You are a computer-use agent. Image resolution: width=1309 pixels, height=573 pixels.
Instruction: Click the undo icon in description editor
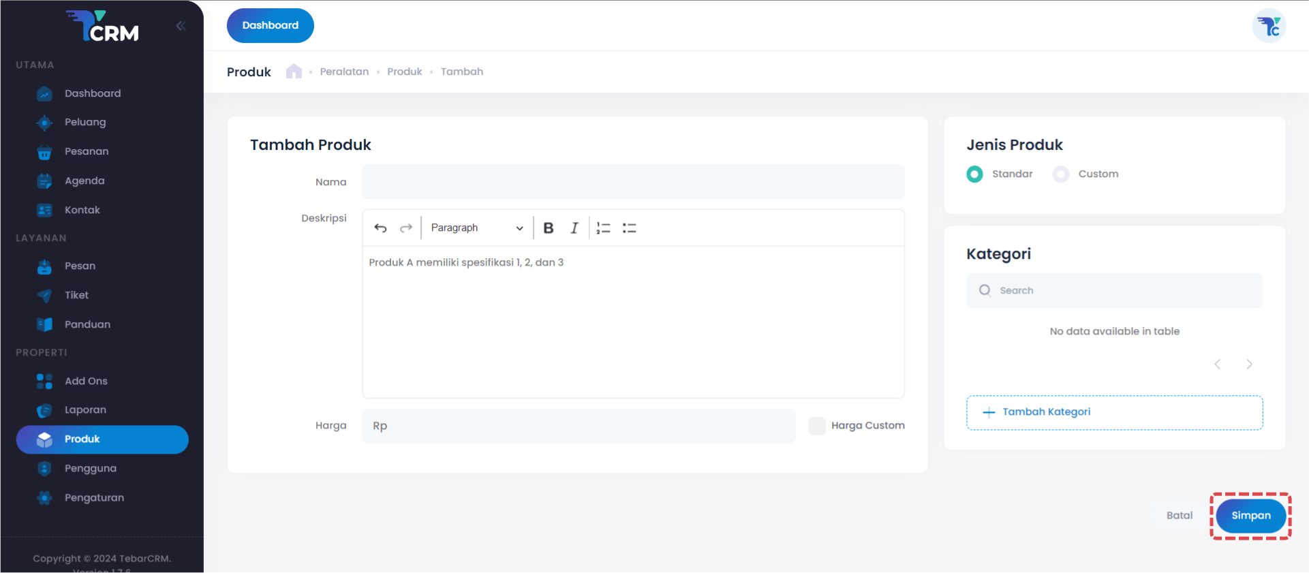[380, 228]
